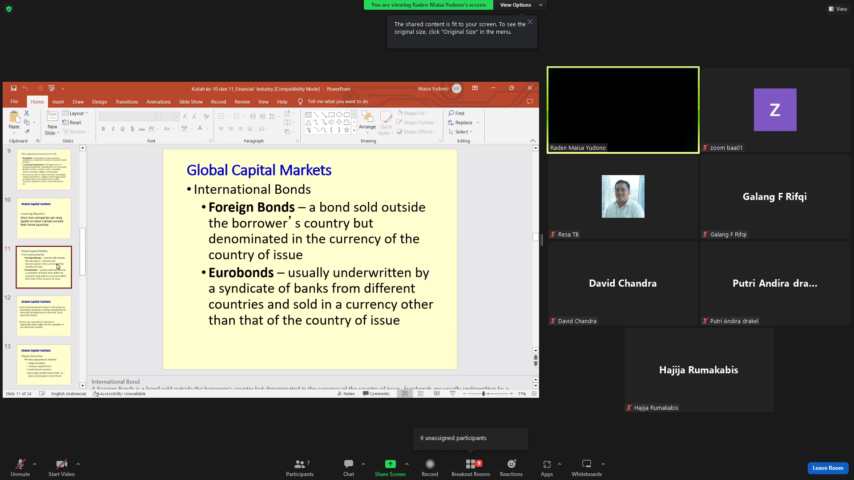Toggle the Notes pane in status bar
The height and width of the screenshot is (480, 854).
pos(346,394)
